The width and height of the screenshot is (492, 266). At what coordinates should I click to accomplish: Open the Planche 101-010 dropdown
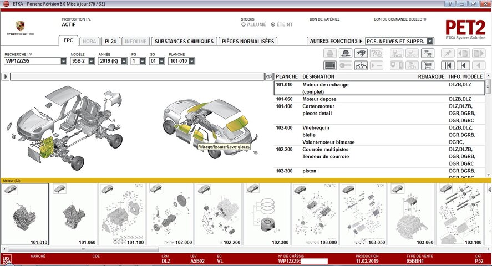click(x=192, y=61)
